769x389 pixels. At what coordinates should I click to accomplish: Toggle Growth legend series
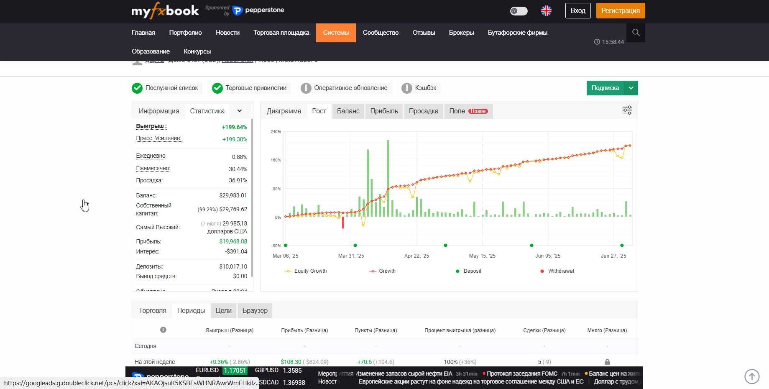[x=382, y=271]
